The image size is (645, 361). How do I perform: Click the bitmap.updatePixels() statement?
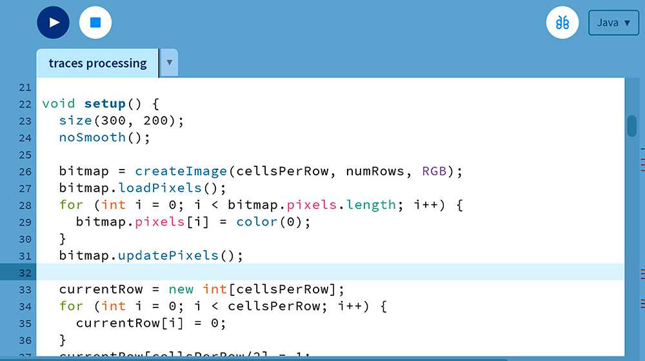pyautogui.click(x=151, y=255)
